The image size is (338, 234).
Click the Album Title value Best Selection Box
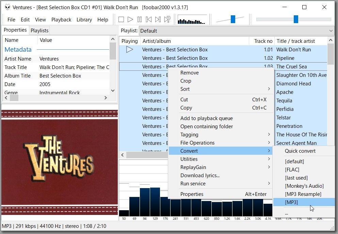(x=60, y=76)
